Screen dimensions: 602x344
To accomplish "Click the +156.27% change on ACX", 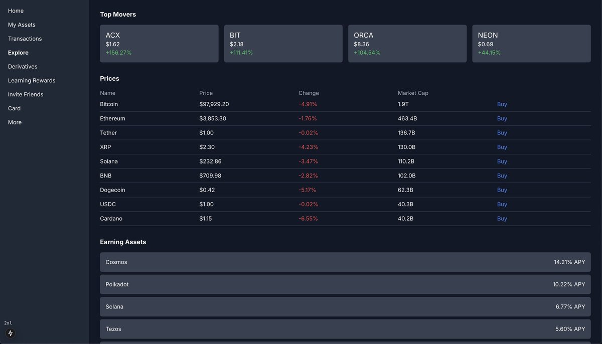I will [118, 53].
